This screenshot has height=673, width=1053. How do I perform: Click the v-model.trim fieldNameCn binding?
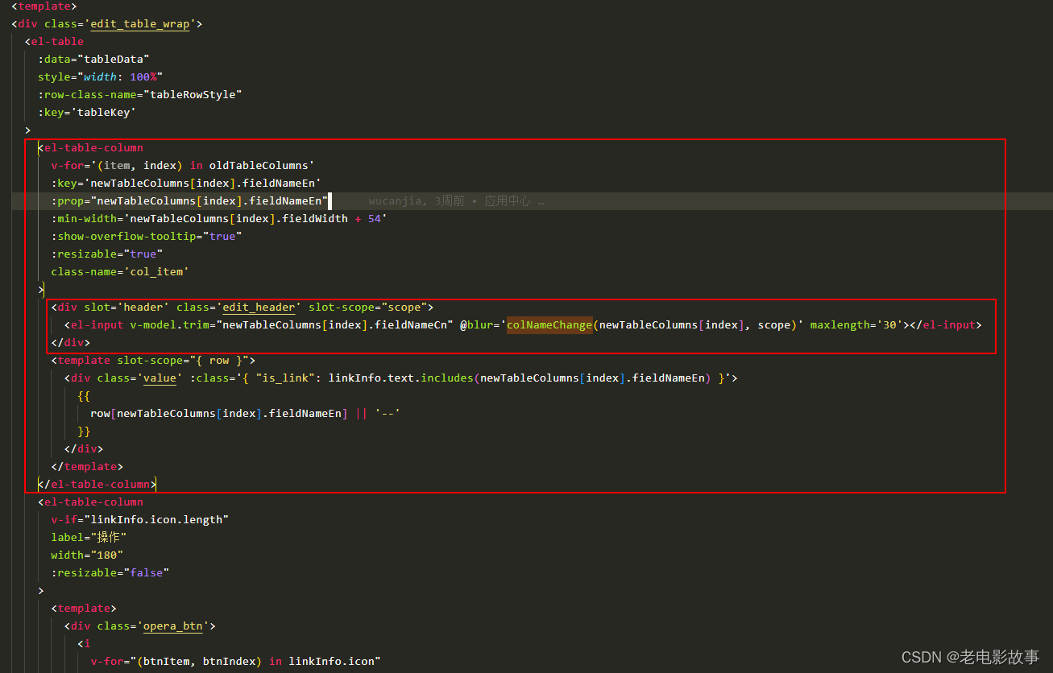[292, 324]
